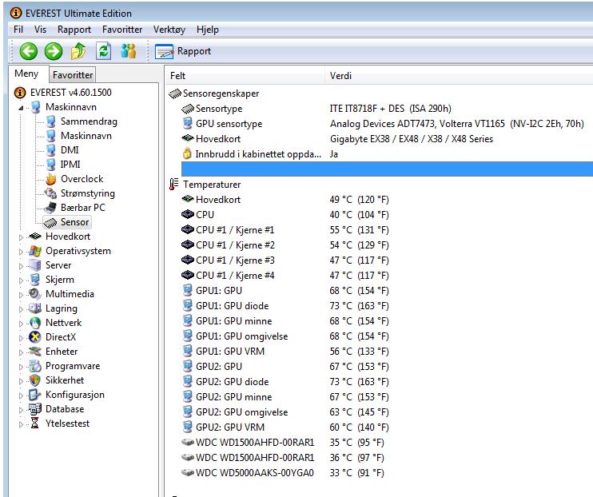The height and width of the screenshot is (497, 593).
Task: Select the Sensortype row
Action: [387, 109]
